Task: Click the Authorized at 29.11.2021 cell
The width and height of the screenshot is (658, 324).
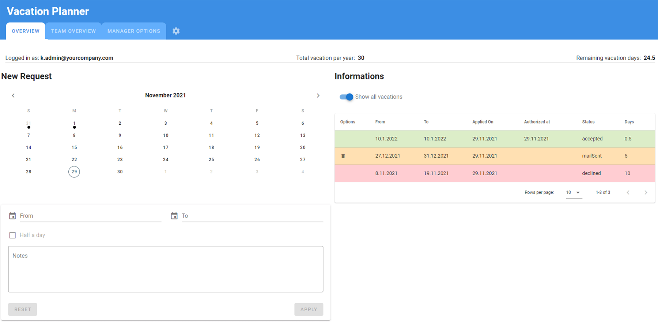Action: (536, 139)
